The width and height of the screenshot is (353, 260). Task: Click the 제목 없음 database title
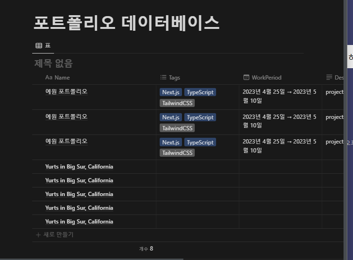click(x=54, y=63)
